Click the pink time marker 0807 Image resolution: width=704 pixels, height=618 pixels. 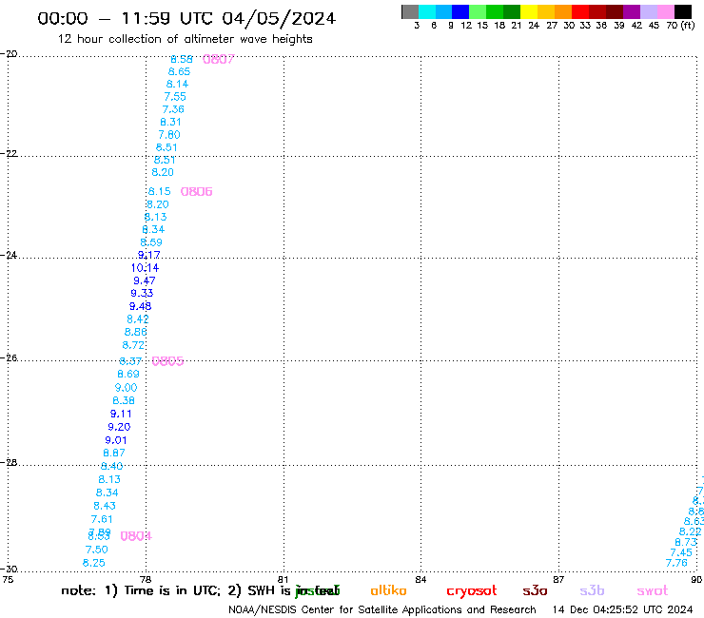click(x=219, y=59)
